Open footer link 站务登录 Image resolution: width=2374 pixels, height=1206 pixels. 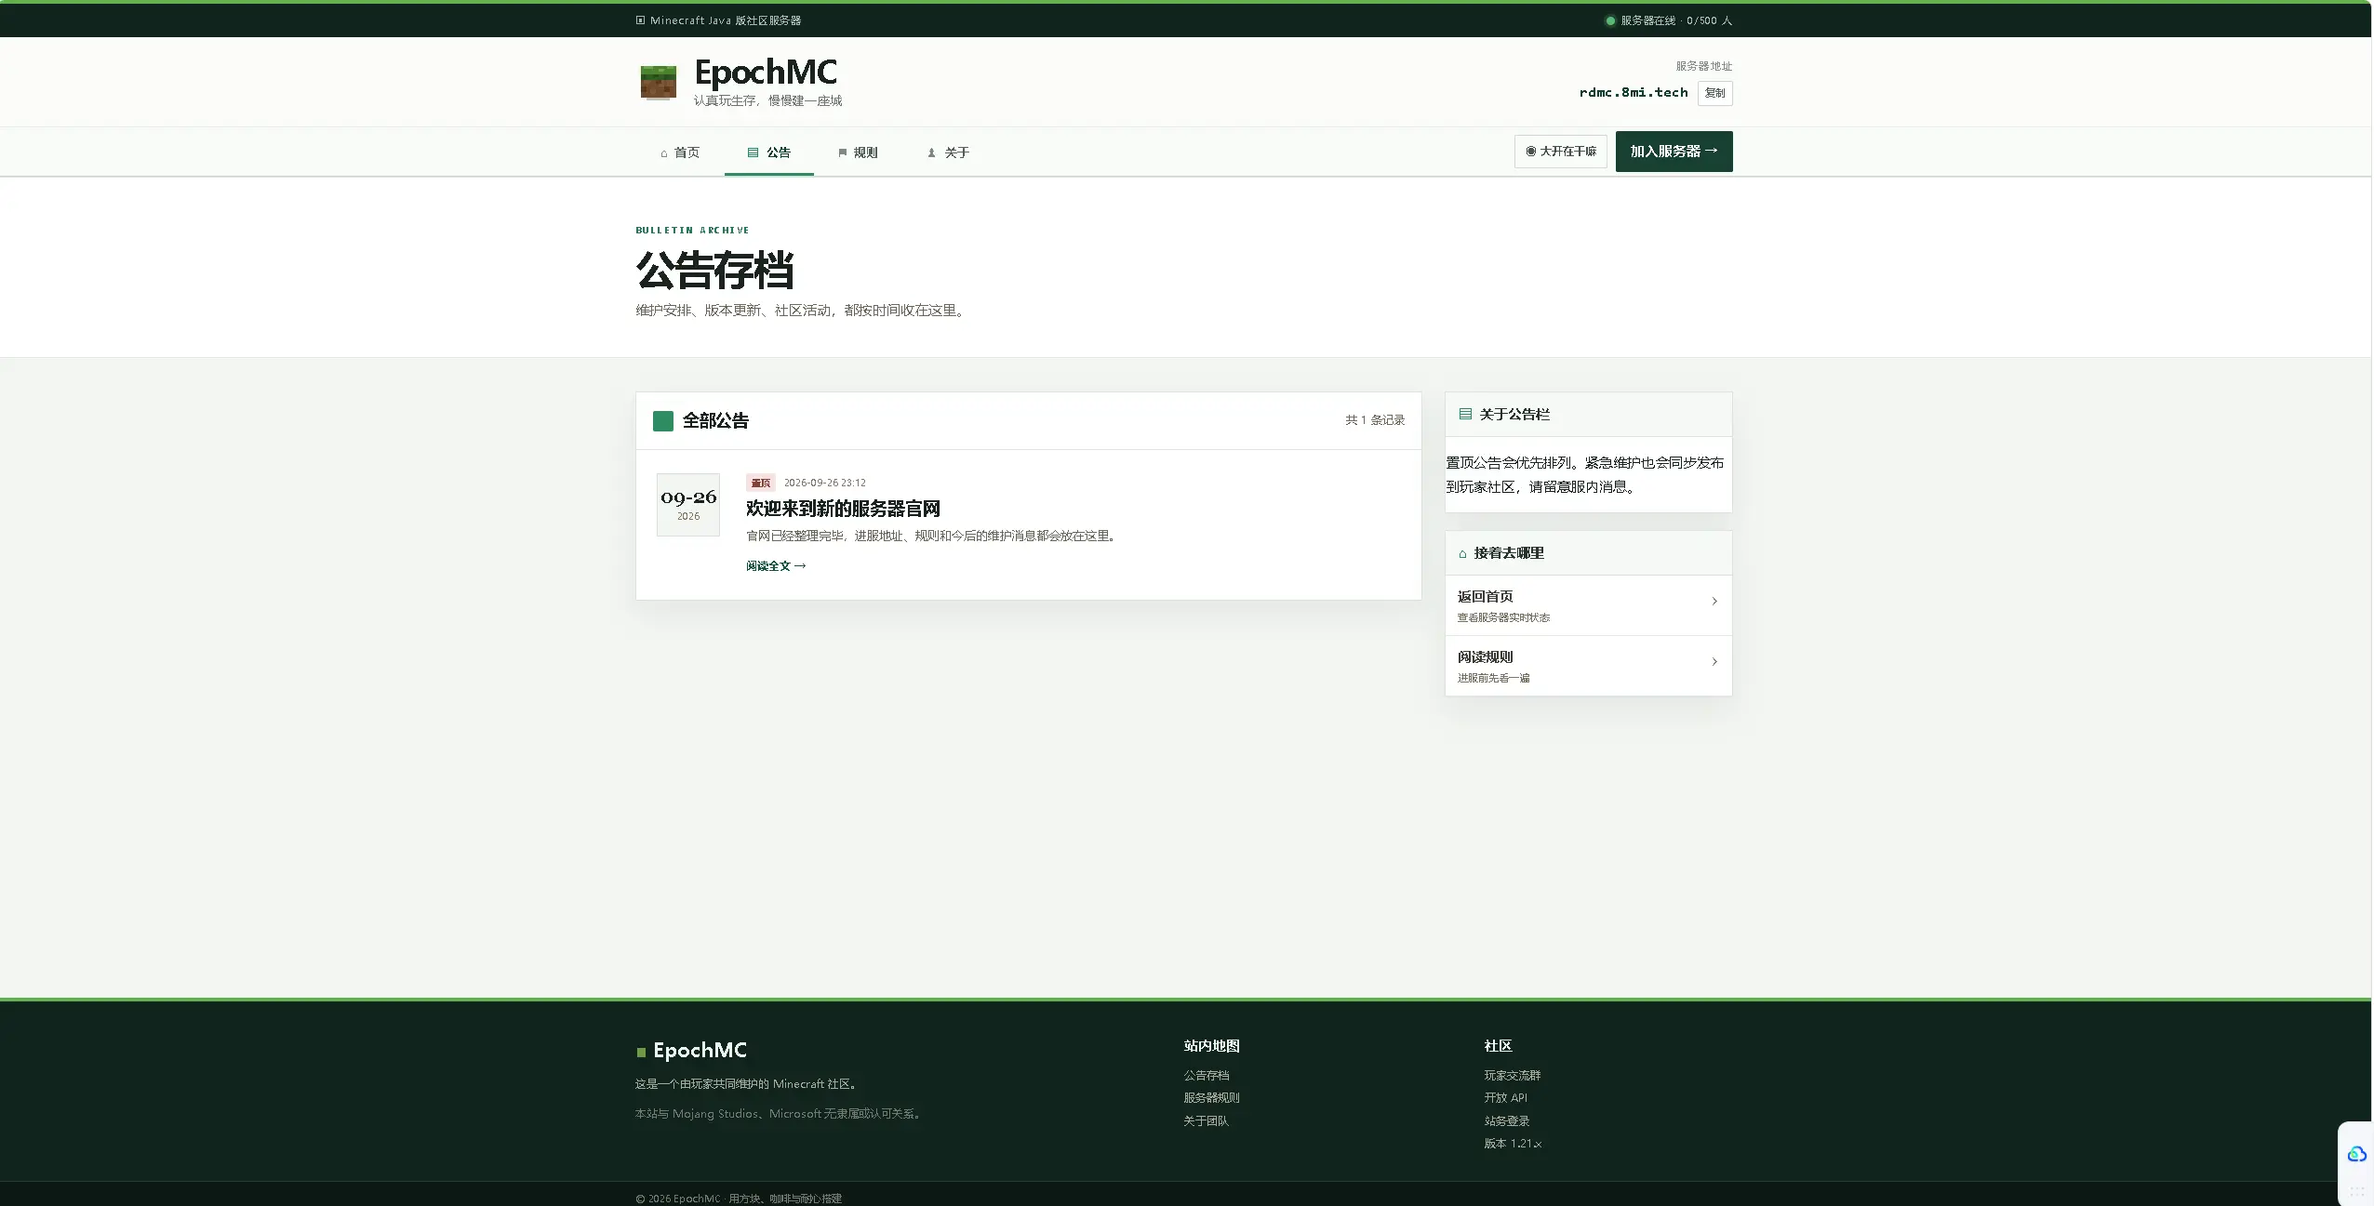[x=1506, y=1121]
